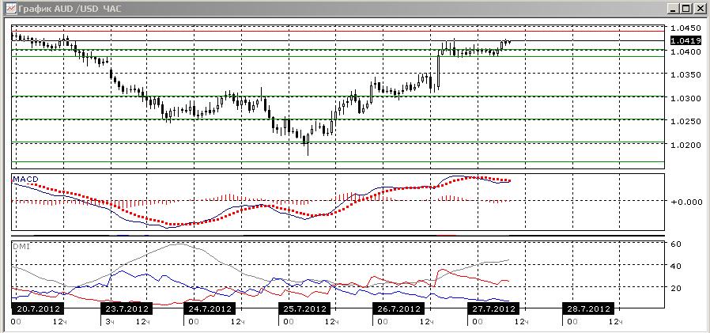This screenshot has height=333, width=710.
Task: Click the 1.0400 price axis label
Action: pos(685,51)
